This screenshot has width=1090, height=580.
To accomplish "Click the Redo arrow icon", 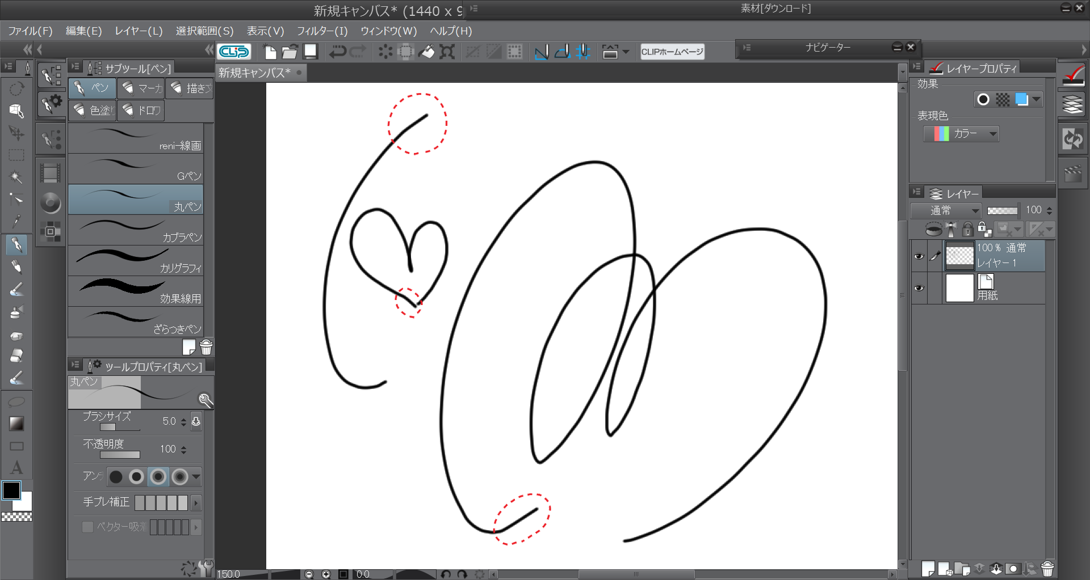I will [x=358, y=52].
